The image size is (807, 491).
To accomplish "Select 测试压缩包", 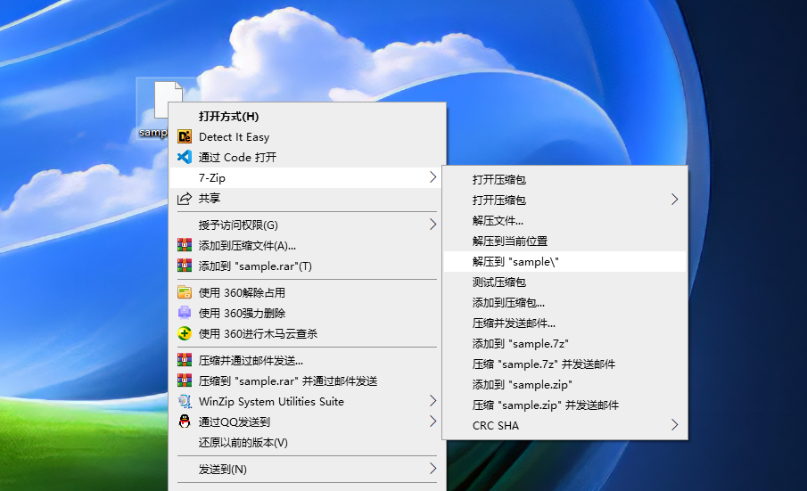I will tap(564, 282).
